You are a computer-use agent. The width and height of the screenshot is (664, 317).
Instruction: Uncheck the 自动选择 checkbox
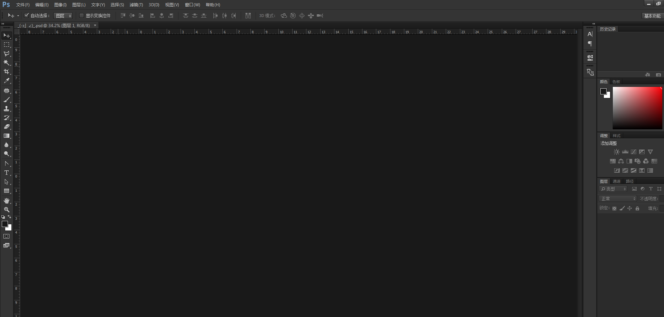(x=27, y=15)
